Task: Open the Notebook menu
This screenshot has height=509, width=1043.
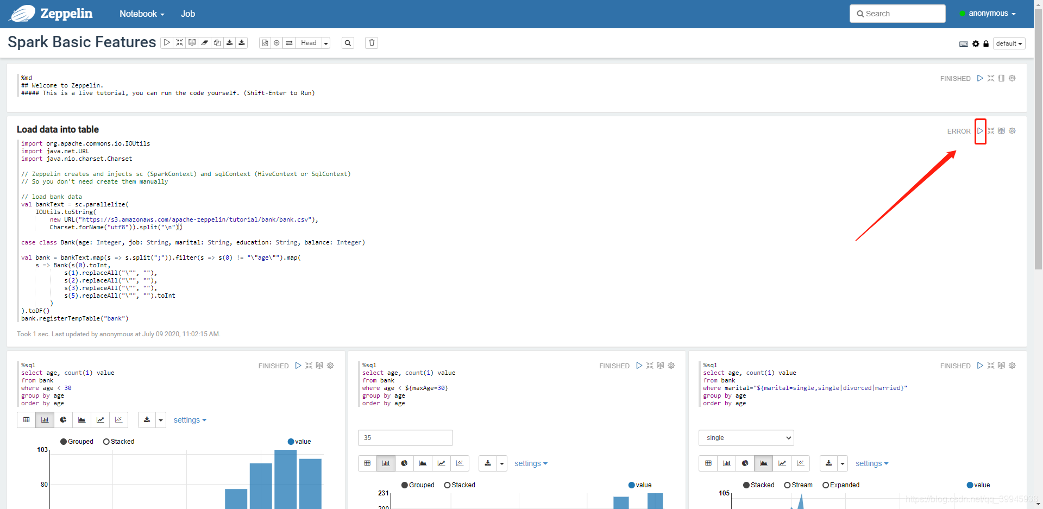Action: [142, 14]
